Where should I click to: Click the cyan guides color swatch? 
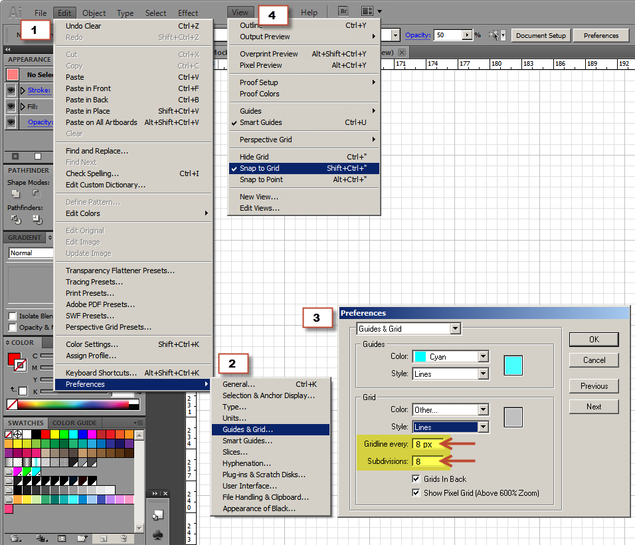(513, 365)
